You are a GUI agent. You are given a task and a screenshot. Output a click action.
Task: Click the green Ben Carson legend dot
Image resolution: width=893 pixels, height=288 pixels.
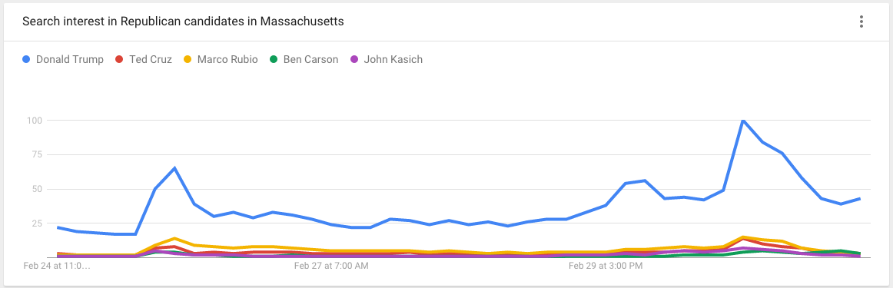pyautogui.click(x=274, y=59)
